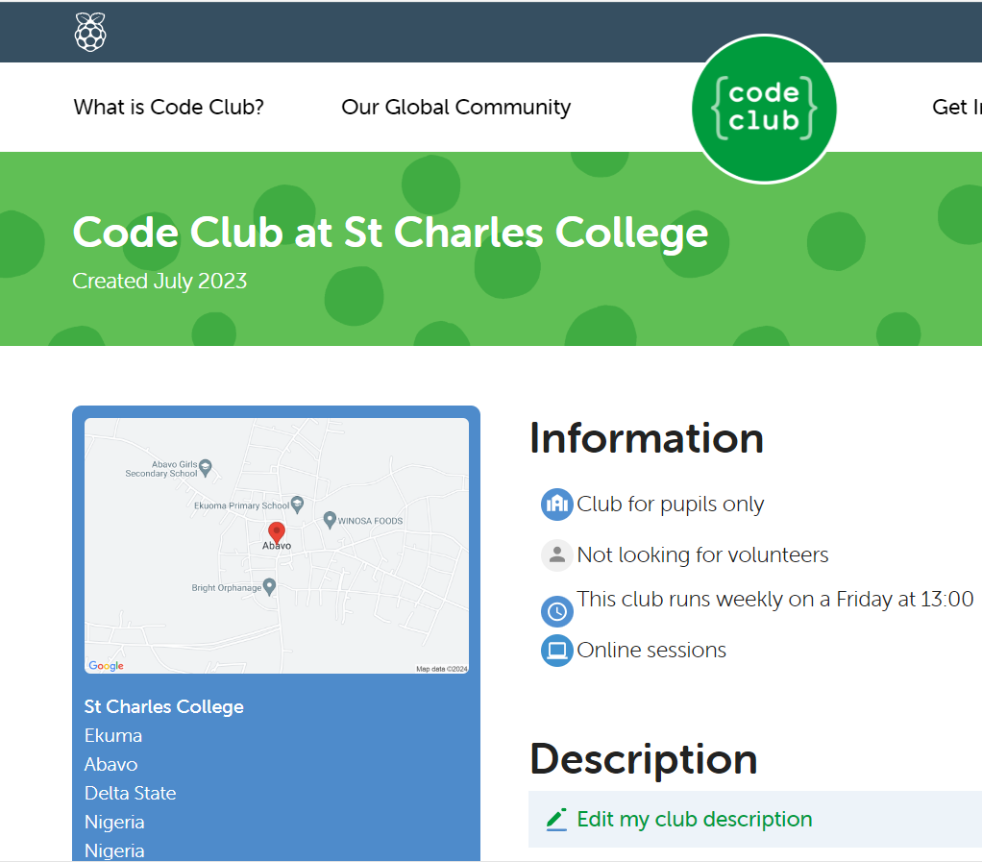Click Club for pupils only text
Viewport: 982px width, 862px height.
tap(670, 505)
